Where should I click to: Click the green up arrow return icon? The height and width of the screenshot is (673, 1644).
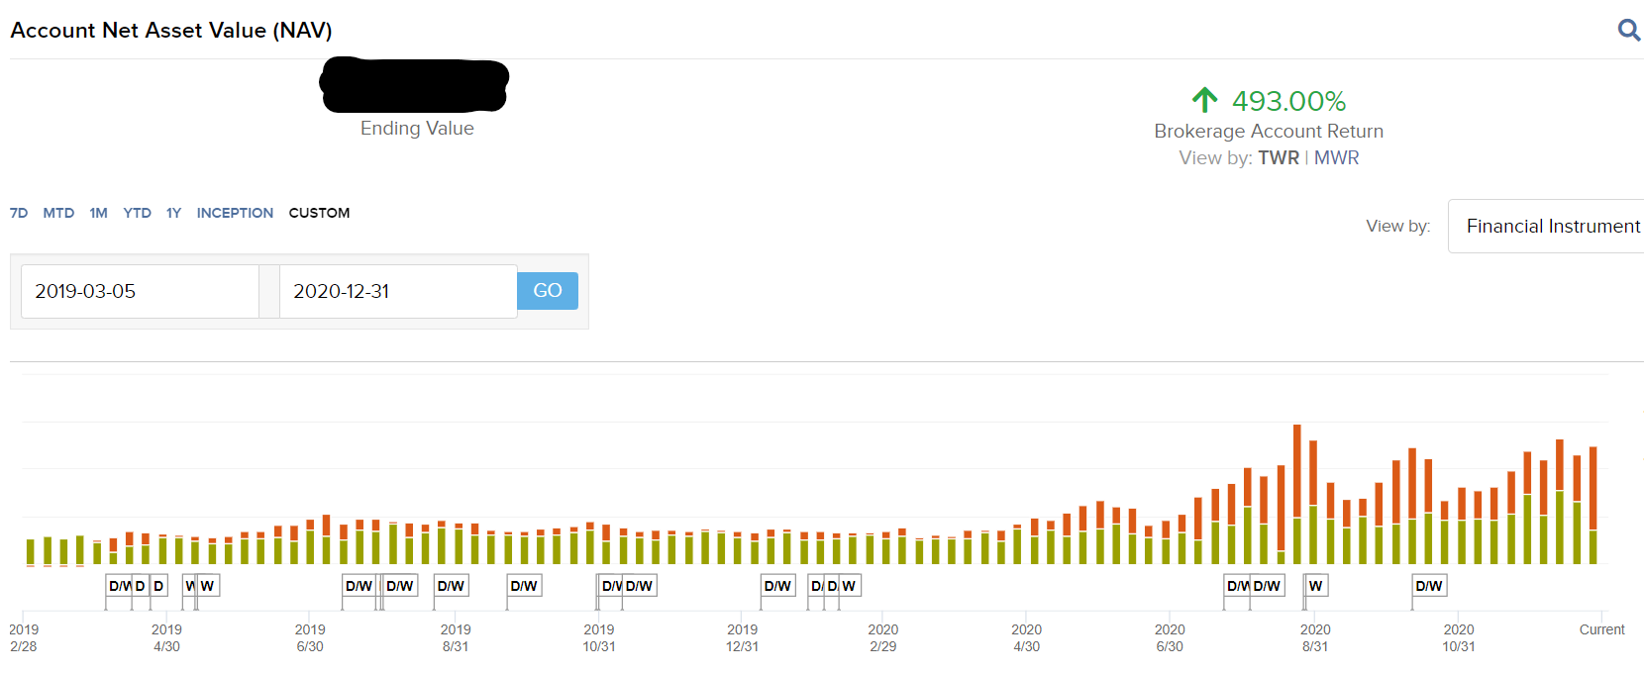click(1204, 99)
